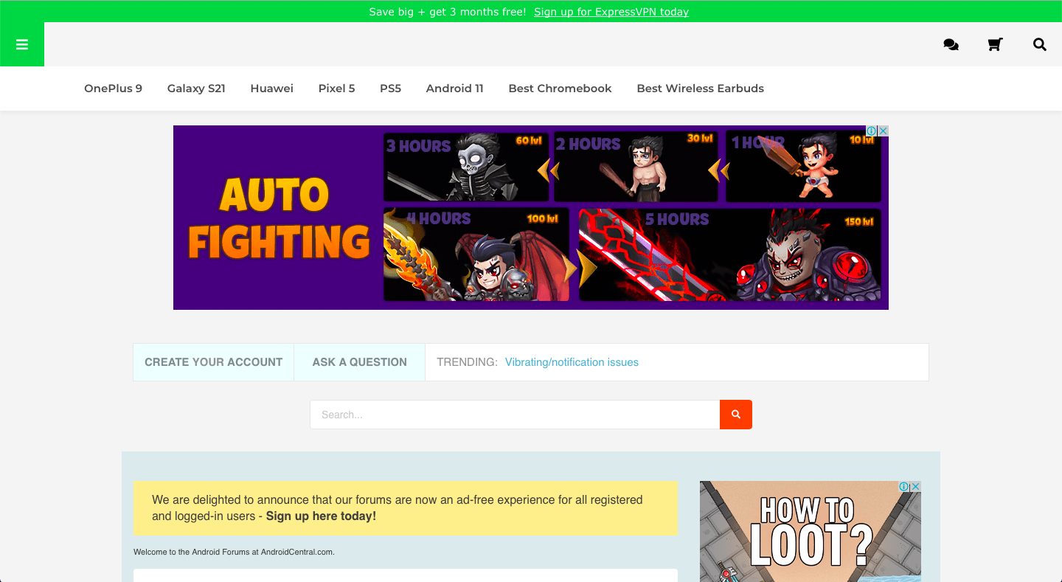The width and height of the screenshot is (1062, 582).
Task: Open trending Vibrating/notification issues thread
Action: (572, 362)
